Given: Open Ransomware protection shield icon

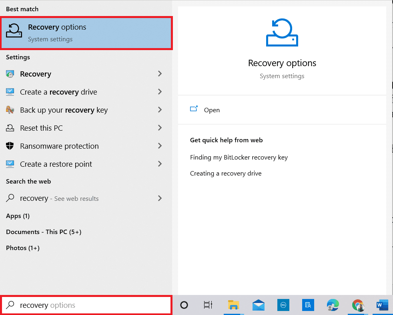Looking at the screenshot, I should pos(11,146).
